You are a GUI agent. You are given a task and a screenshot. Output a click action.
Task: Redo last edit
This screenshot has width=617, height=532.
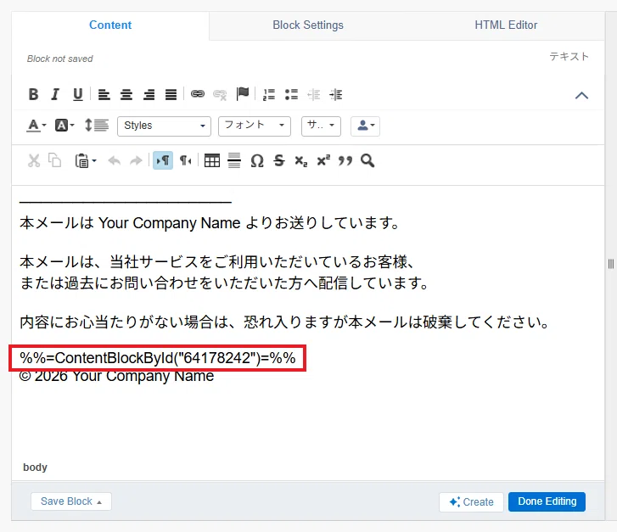[136, 160]
